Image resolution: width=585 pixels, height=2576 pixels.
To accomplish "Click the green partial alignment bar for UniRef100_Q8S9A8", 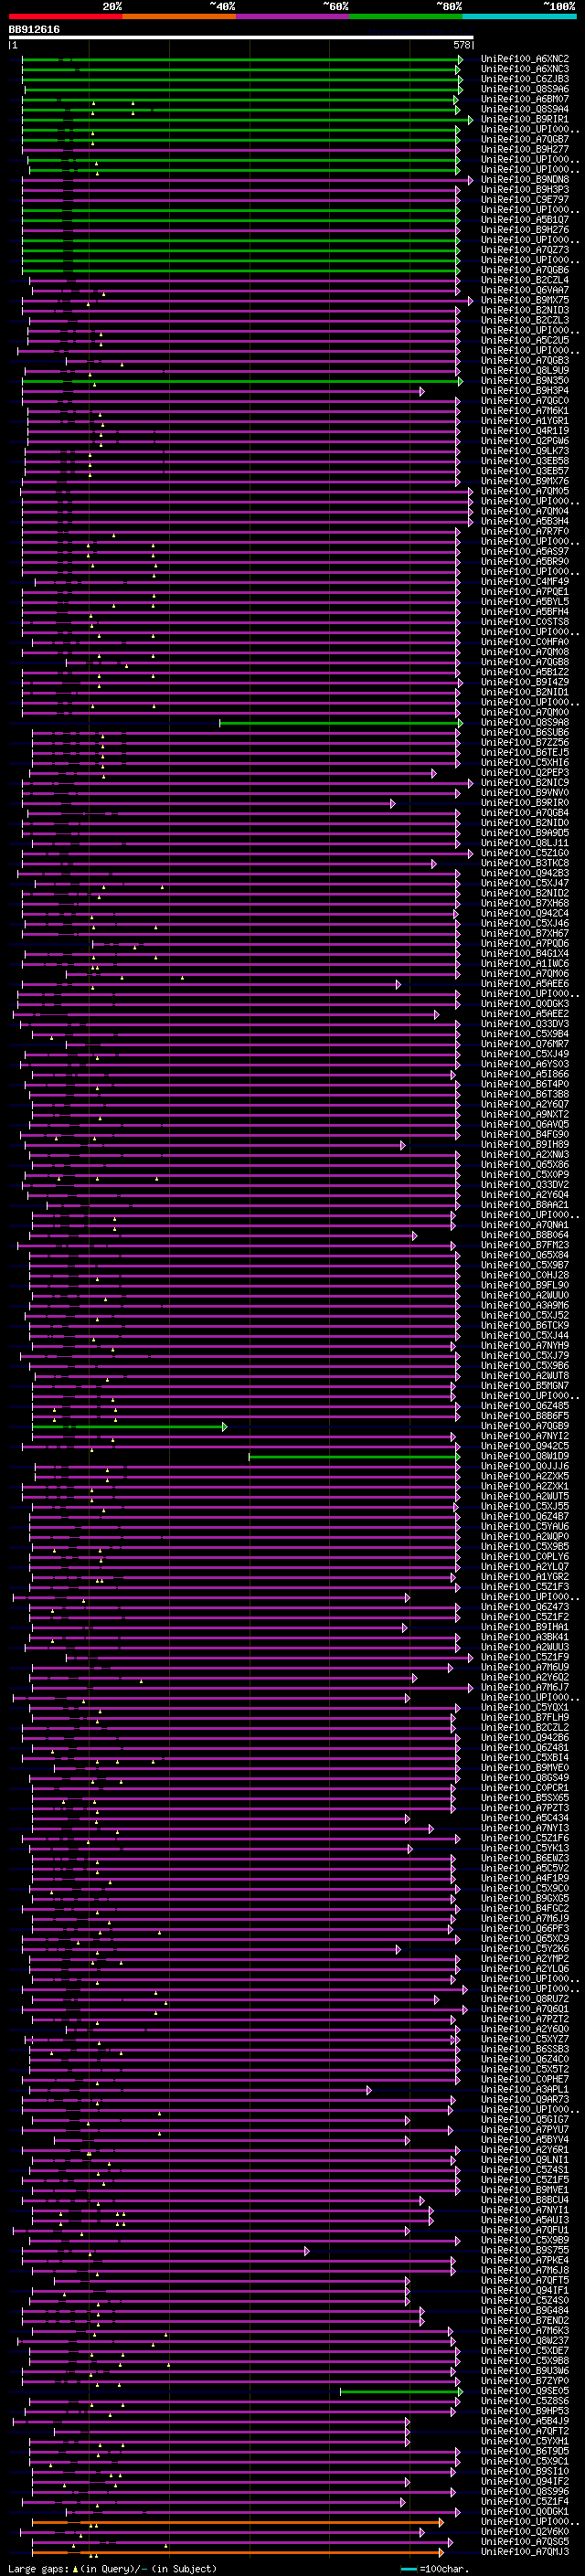I will (x=340, y=722).
